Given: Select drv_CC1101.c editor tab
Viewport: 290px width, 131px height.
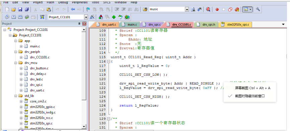Looking at the screenshot, I should pos(179,24).
